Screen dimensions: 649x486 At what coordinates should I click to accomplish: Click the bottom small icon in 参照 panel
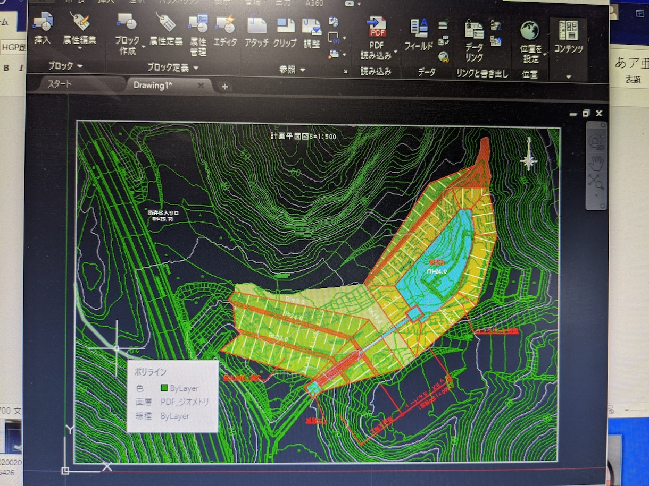pos(334,54)
